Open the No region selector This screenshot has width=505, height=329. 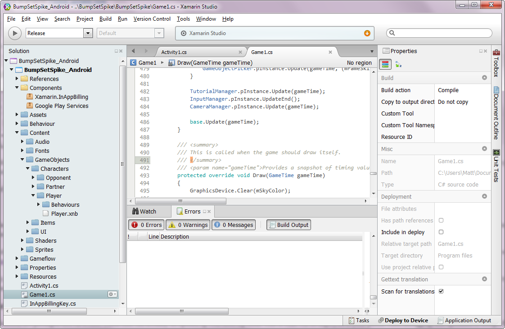click(x=359, y=63)
